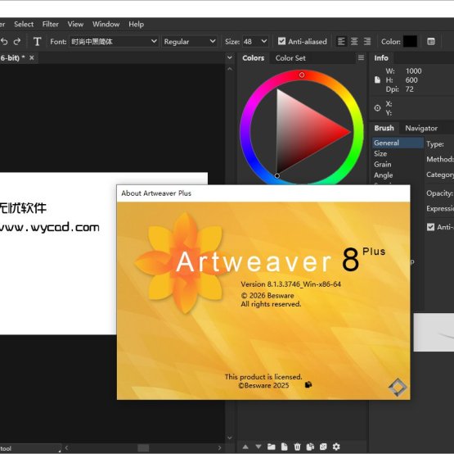Select the Info panel tab

point(381,58)
